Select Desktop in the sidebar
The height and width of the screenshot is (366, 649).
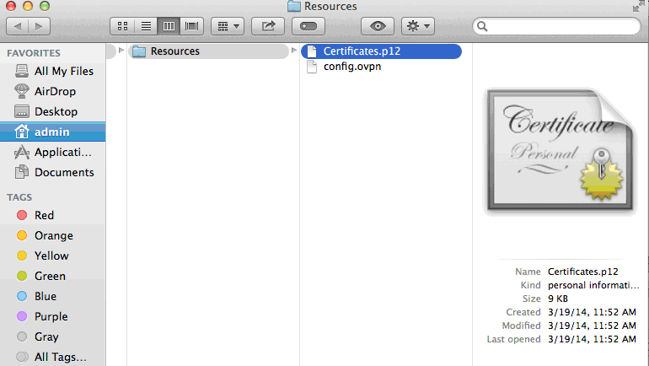[53, 112]
